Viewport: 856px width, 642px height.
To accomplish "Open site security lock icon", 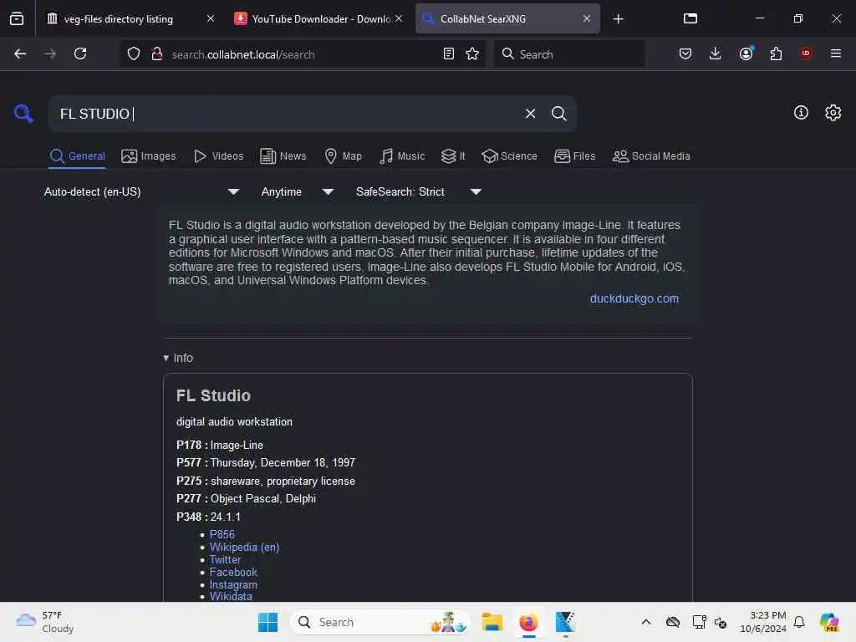I will click(157, 53).
